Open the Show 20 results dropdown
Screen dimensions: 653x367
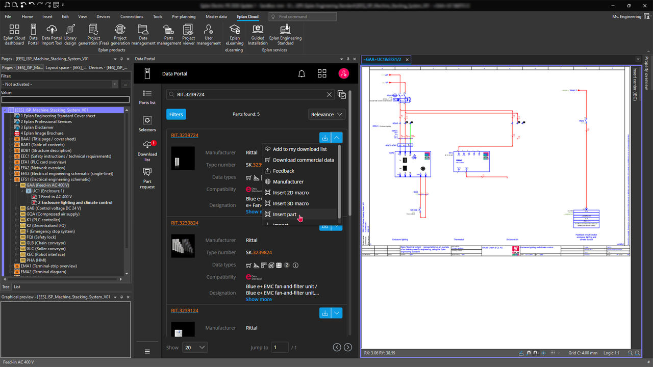[195, 347]
